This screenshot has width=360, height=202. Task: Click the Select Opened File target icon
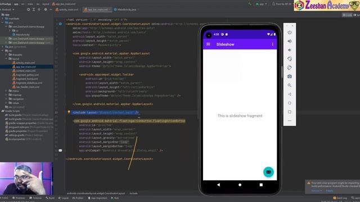pos(28,10)
